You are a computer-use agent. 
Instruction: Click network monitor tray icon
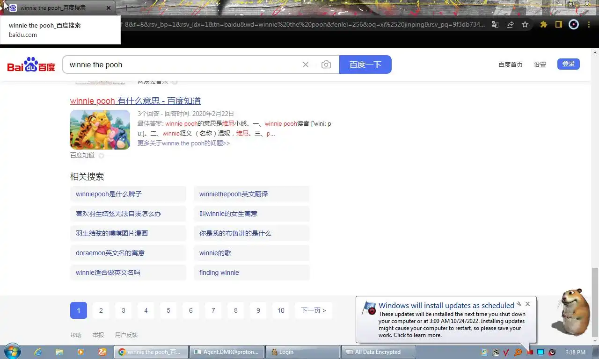pos(541,352)
